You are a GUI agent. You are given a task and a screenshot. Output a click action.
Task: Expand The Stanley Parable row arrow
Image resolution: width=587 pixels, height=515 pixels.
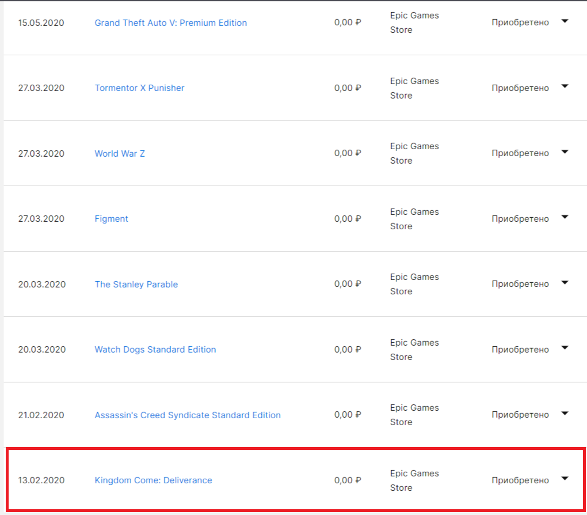pyautogui.click(x=565, y=283)
